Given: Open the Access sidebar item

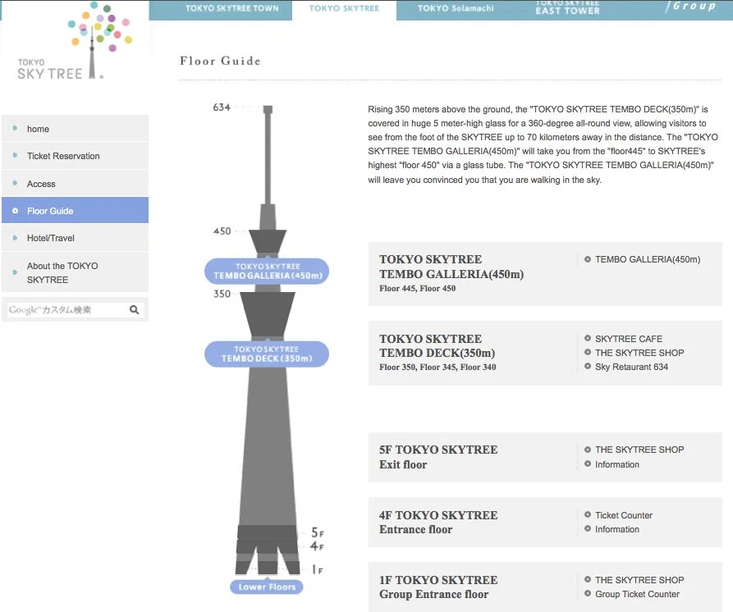Looking at the screenshot, I should pyautogui.click(x=75, y=184).
